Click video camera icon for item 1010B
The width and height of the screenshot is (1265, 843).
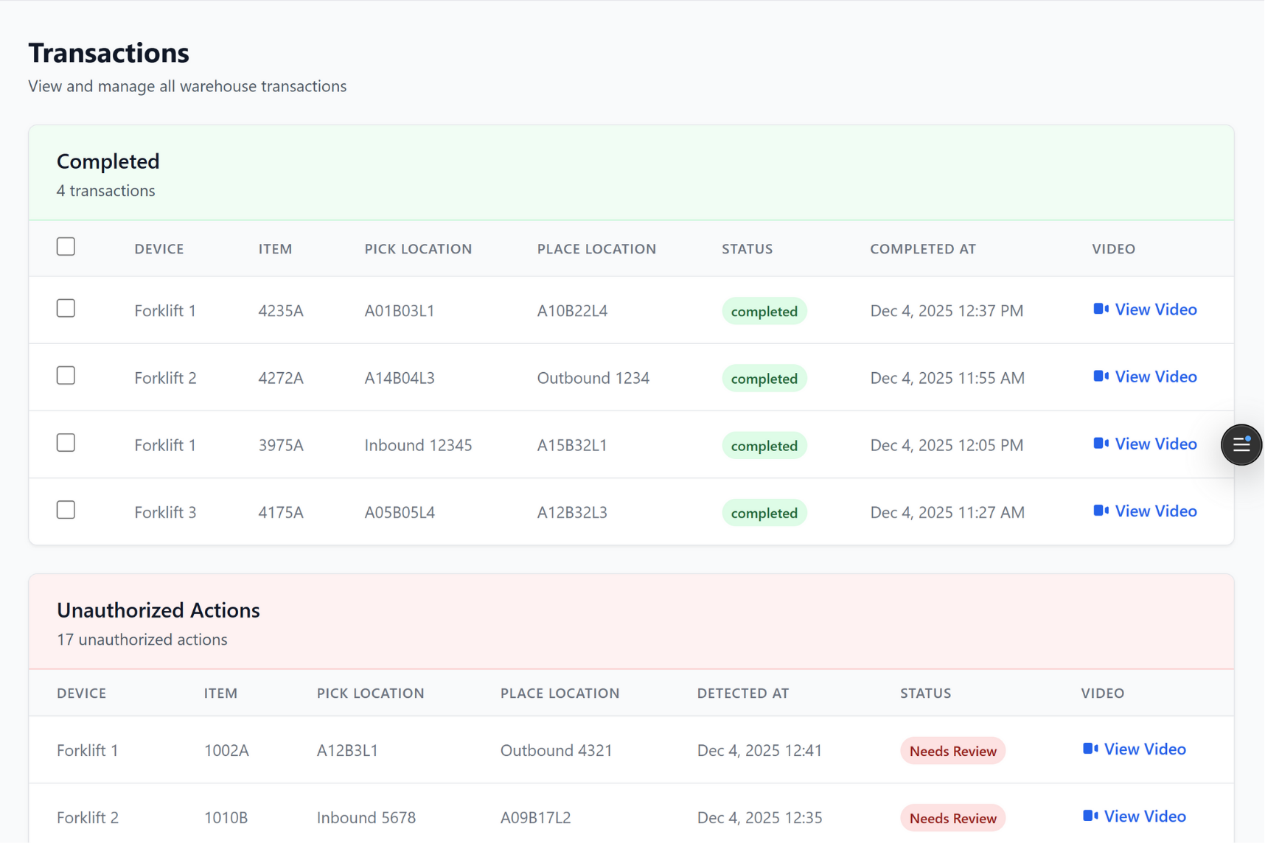pos(1090,816)
